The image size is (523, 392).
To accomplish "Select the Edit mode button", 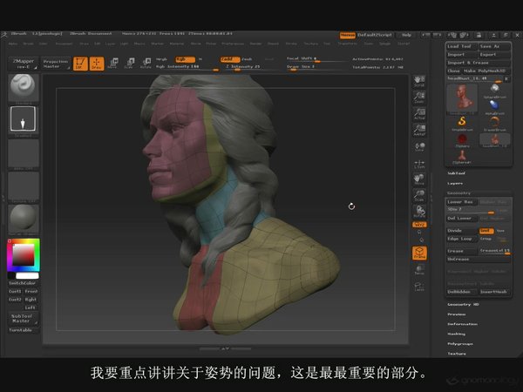I will coord(80,64).
